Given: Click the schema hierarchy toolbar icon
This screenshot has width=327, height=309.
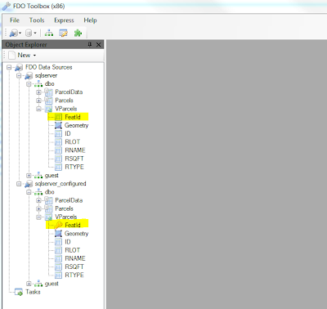Looking at the screenshot, I should [x=49, y=33].
